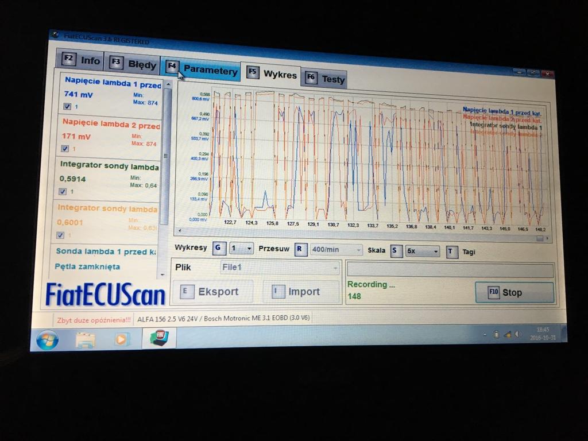Click the chart horizontal scrollbar right arrow

click(547, 238)
